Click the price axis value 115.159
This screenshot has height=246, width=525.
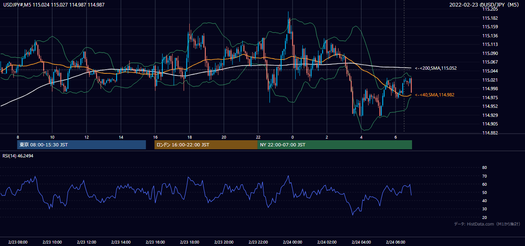[490, 27]
